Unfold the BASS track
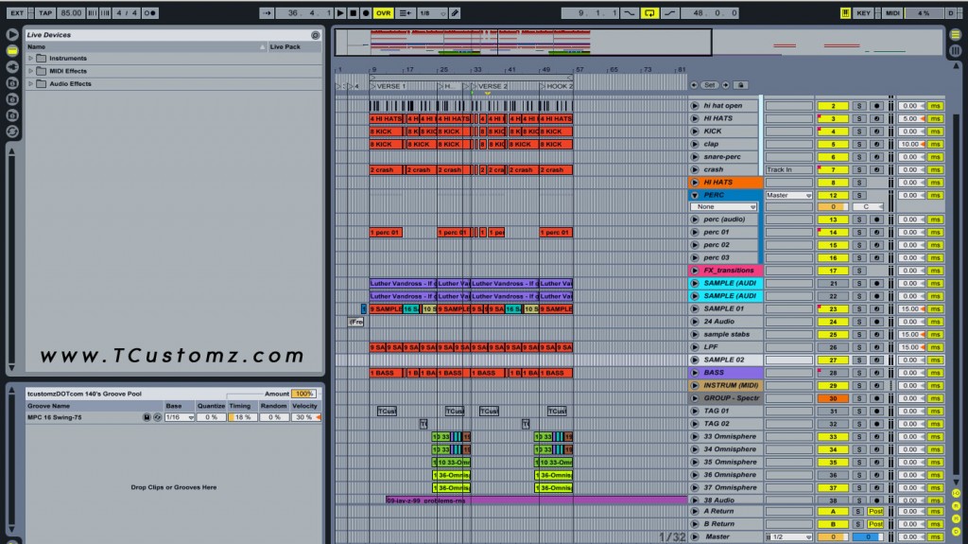The width and height of the screenshot is (968, 544). 695,373
